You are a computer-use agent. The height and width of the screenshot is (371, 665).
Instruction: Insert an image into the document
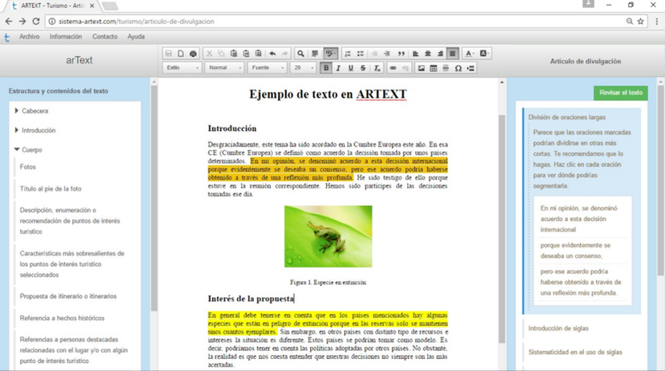coord(421,68)
